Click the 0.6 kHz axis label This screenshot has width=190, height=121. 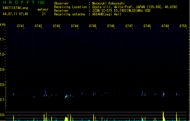coord(2,115)
